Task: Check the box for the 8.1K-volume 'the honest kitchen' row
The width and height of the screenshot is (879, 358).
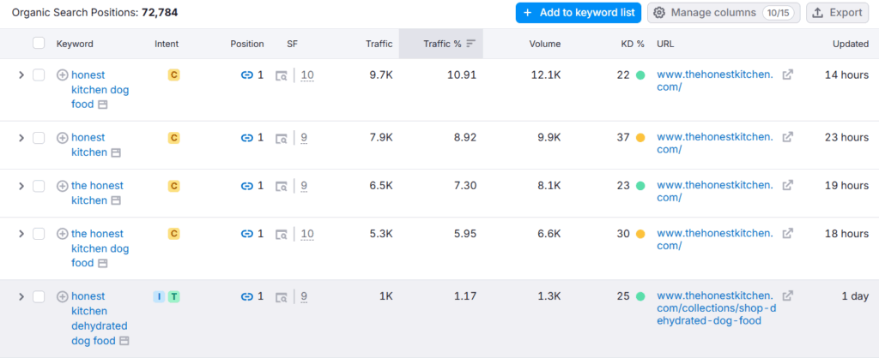Action: [39, 186]
